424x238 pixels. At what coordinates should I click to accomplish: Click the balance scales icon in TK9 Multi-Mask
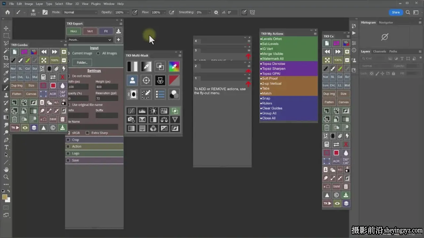[x=164, y=120]
